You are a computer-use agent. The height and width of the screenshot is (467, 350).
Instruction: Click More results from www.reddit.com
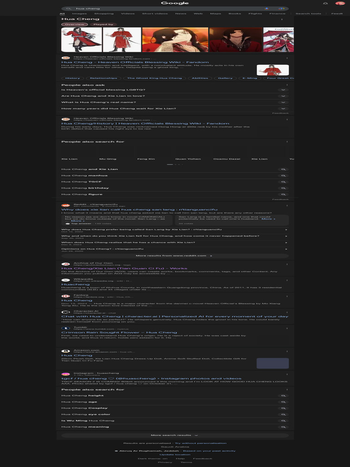click(x=175, y=255)
